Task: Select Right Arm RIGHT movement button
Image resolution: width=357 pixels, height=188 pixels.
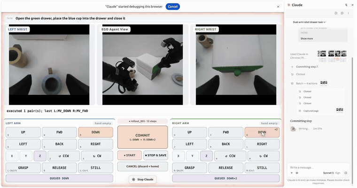Action: (x=262, y=144)
